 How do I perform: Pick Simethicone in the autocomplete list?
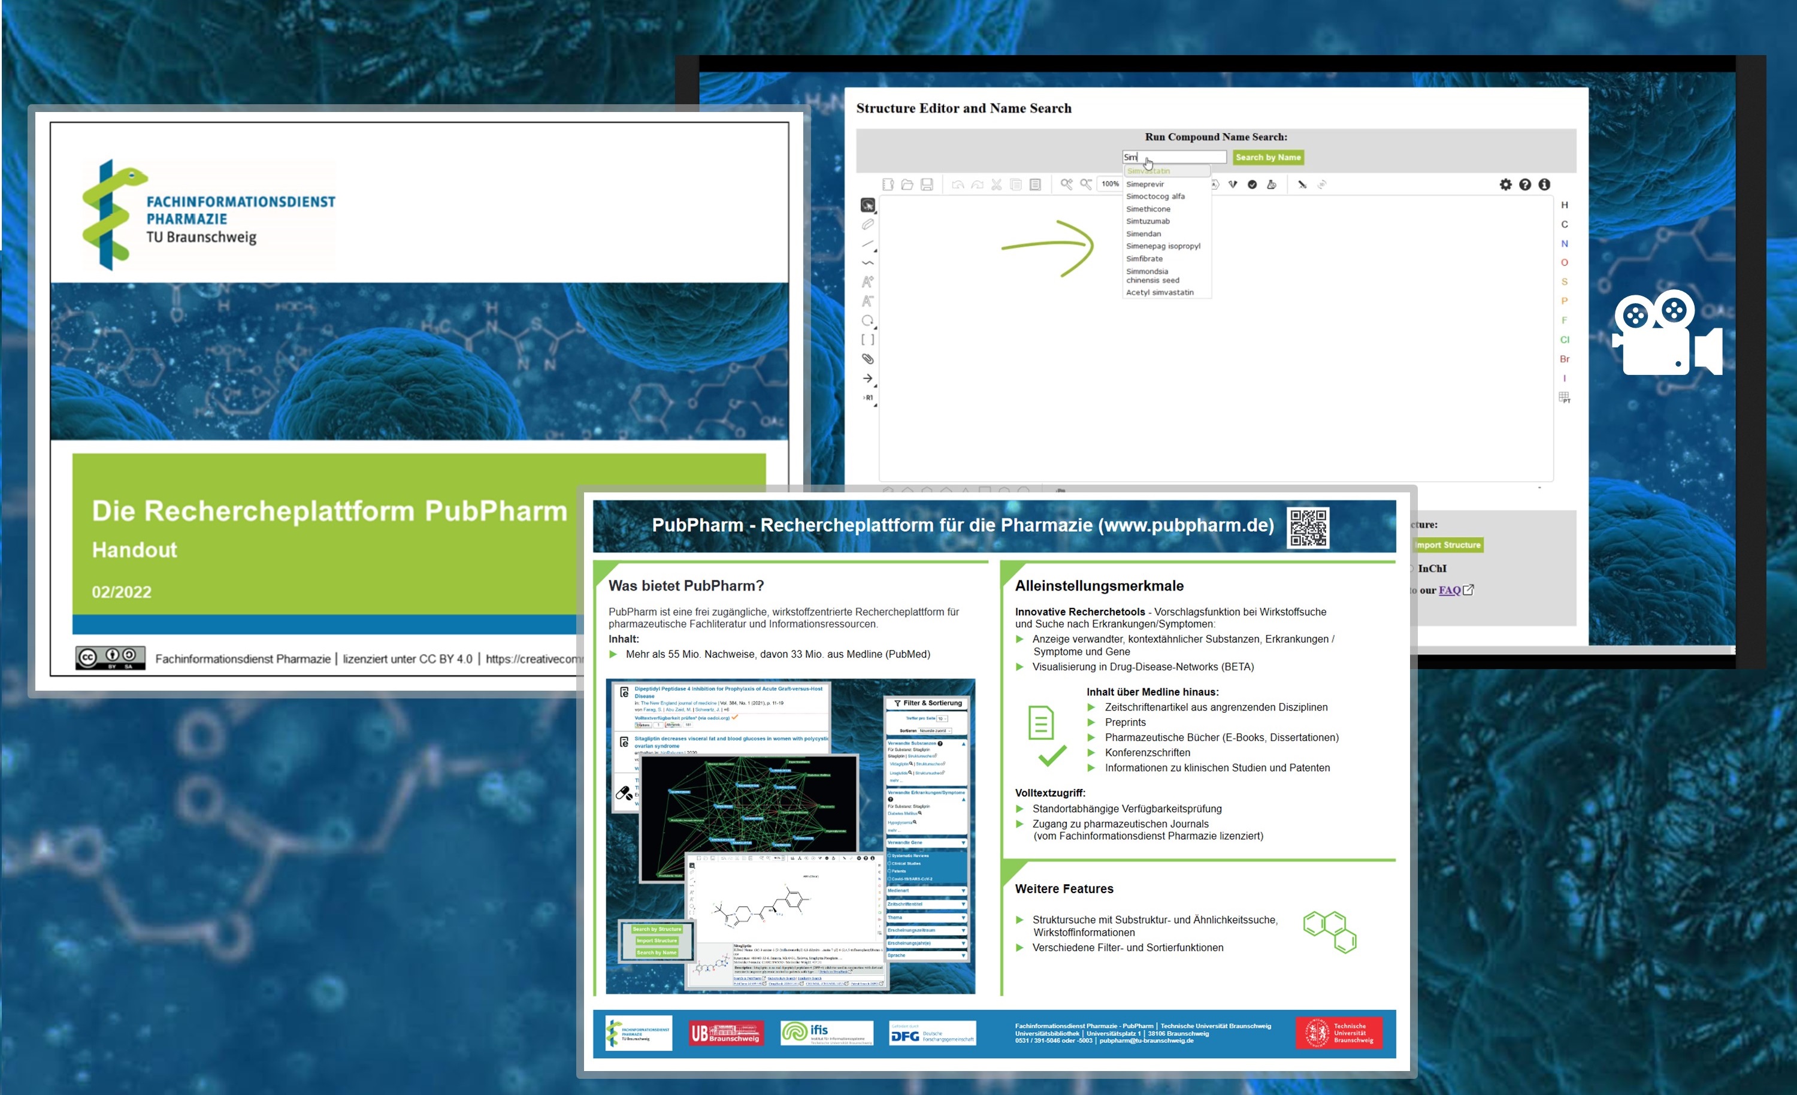pyautogui.click(x=1148, y=208)
